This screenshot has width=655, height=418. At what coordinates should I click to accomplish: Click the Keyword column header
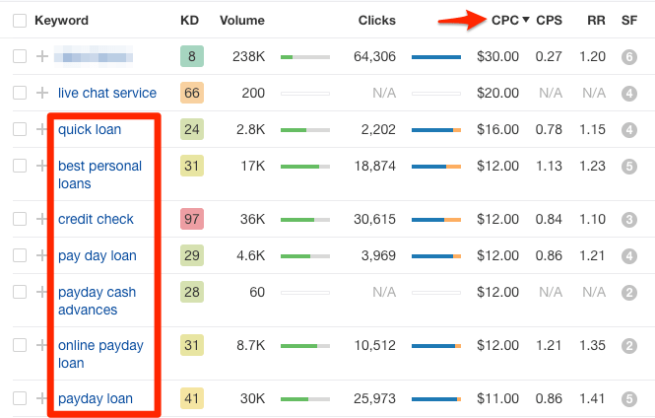pyautogui.click(x=61, y=21)
